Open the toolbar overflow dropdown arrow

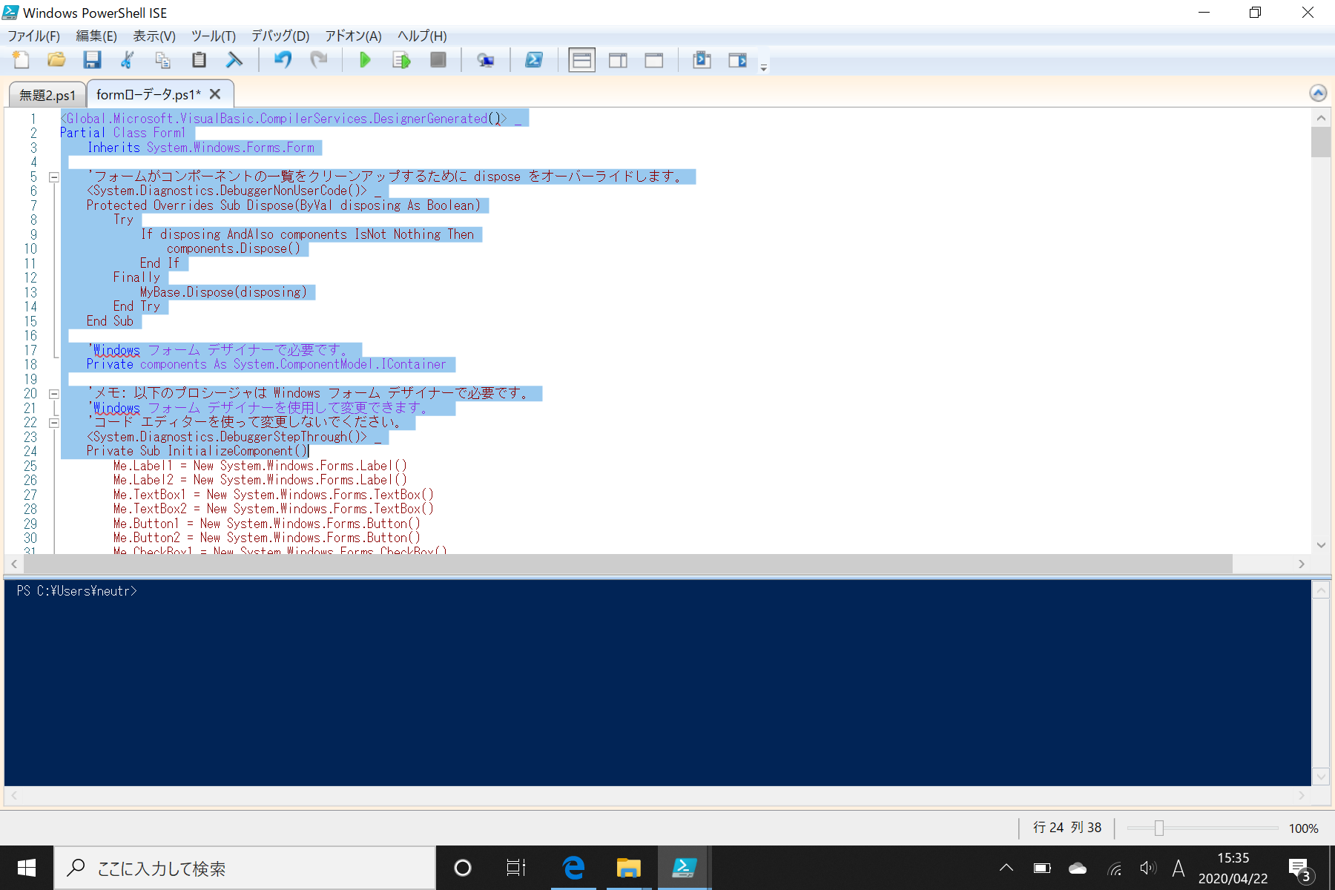764,68
